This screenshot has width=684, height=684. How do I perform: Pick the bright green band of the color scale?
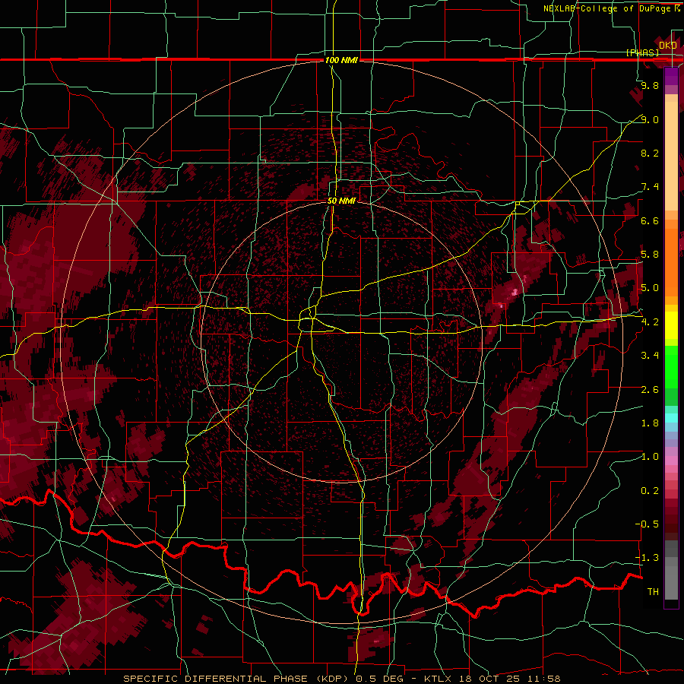point(671,366)
